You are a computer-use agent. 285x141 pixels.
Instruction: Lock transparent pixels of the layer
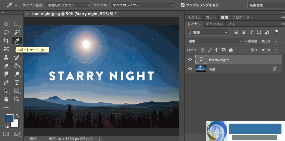coord(202,50)
